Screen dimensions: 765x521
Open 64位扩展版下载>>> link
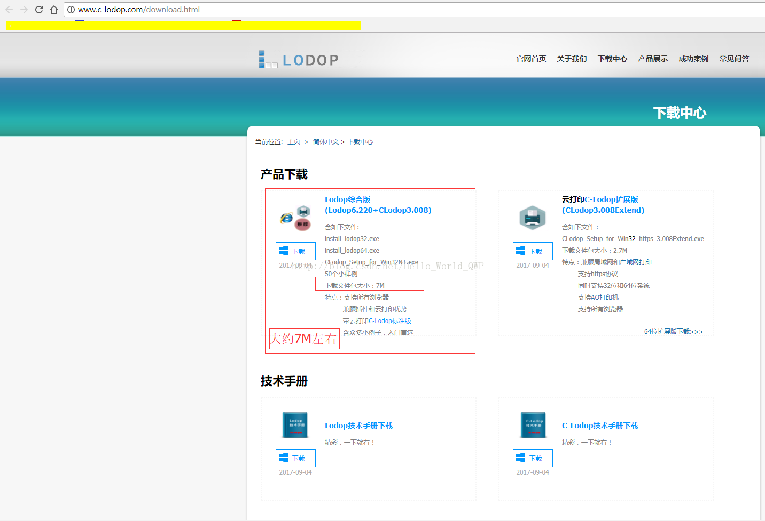click(x=674, y=332)
